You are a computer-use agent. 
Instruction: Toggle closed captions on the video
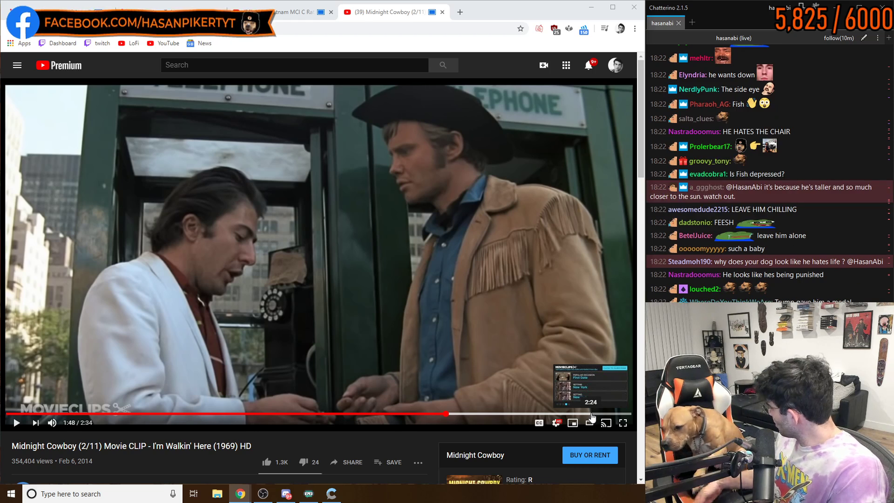[x=539, y=423]
